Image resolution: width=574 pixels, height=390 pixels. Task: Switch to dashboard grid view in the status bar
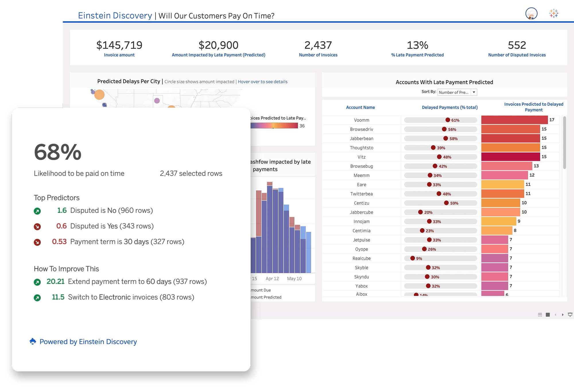540,314
